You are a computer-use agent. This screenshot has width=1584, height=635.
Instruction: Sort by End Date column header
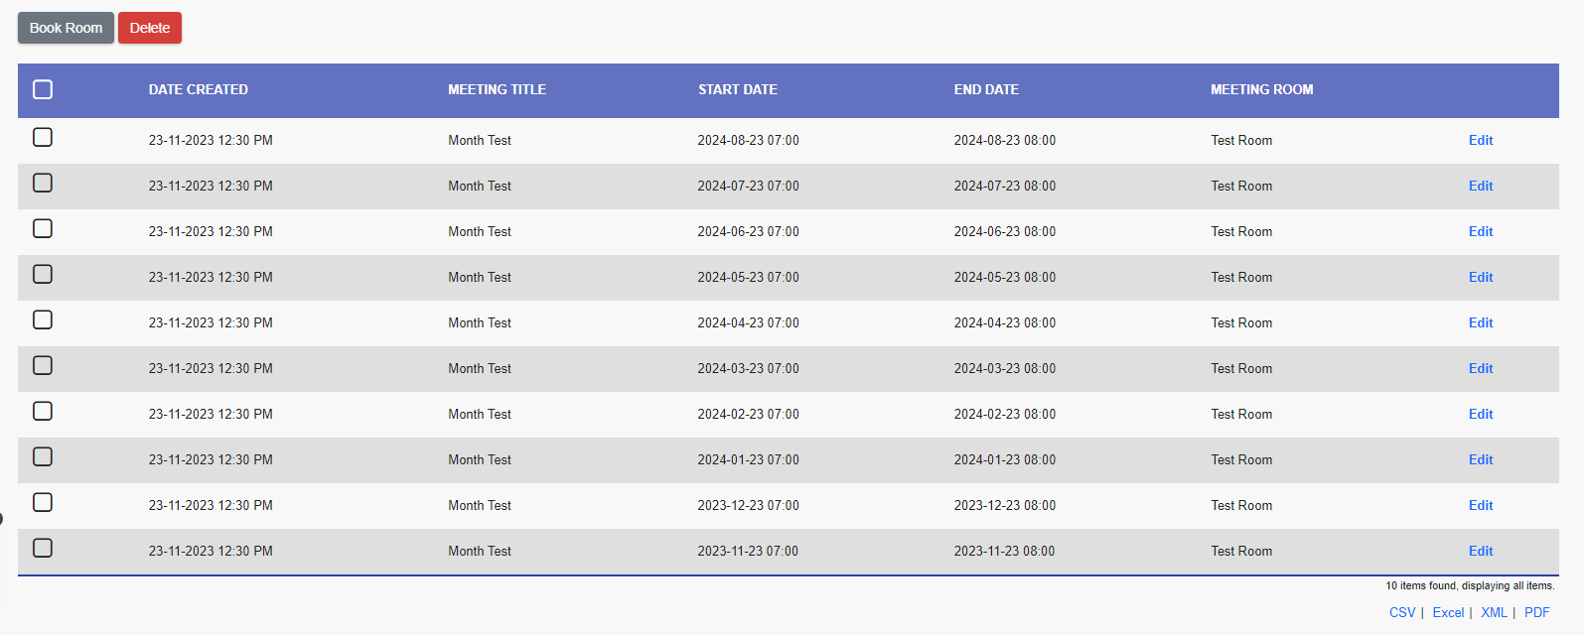[x=986, y=90]
